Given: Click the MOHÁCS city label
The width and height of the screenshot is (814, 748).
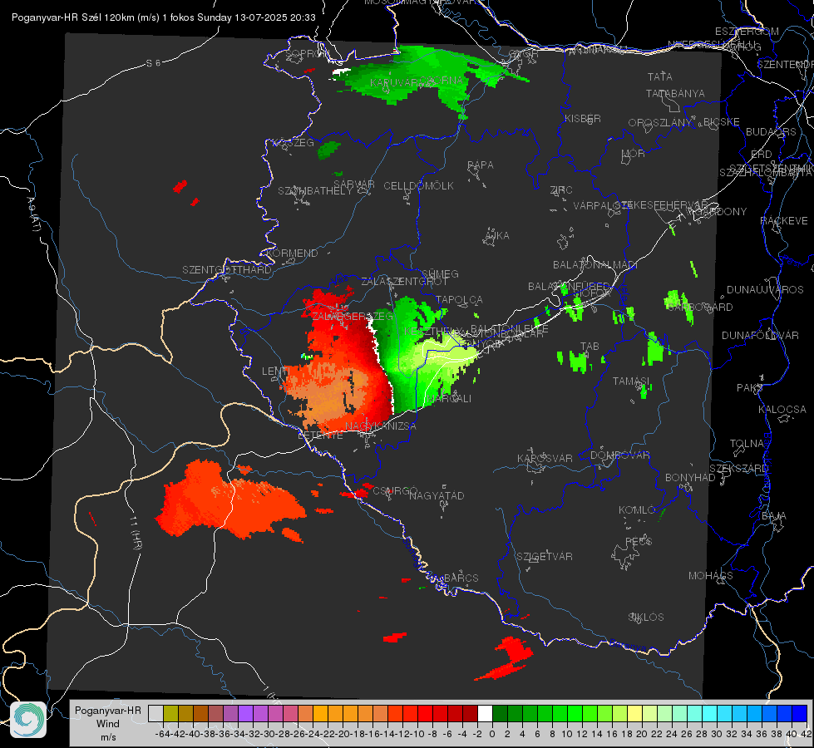Looking at the screenshot, I should tap(711, 576).
